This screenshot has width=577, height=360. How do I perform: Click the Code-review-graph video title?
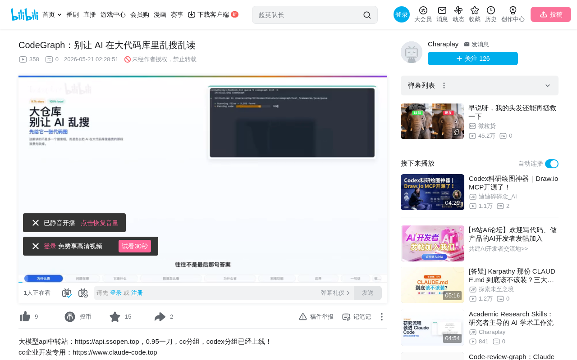(x=512, y=356)
